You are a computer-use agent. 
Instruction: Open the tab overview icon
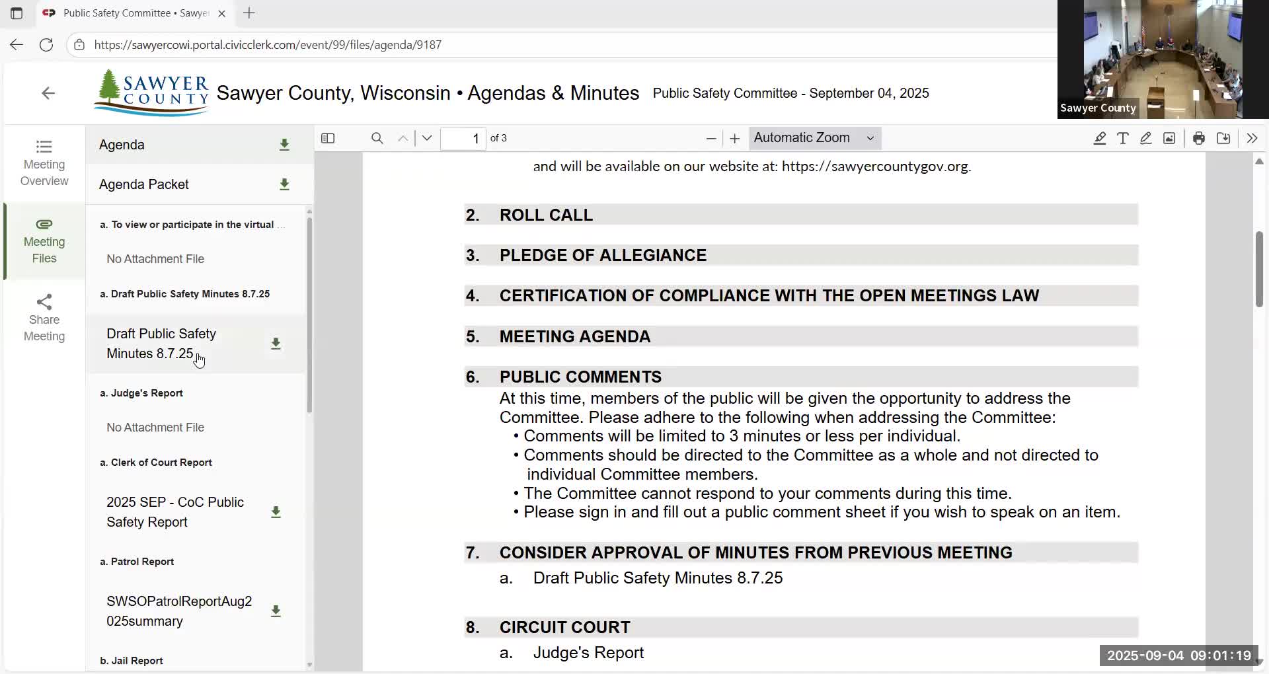(x=17, y=13)
